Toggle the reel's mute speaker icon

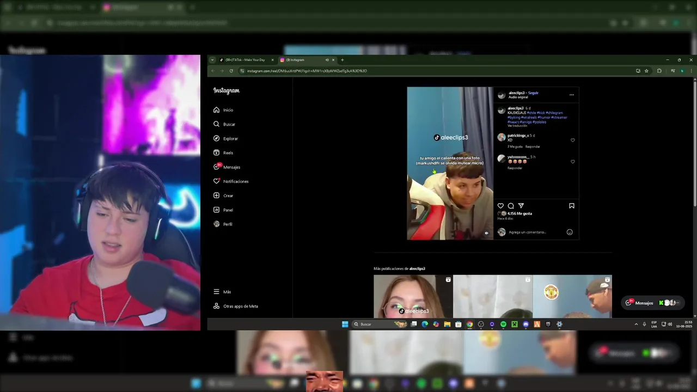click(x=487, y=233)
